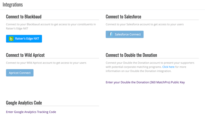This screenshot has width=205, height=131.
Task: Select the Connect to Salesforce heading
Action: point(123,16)
